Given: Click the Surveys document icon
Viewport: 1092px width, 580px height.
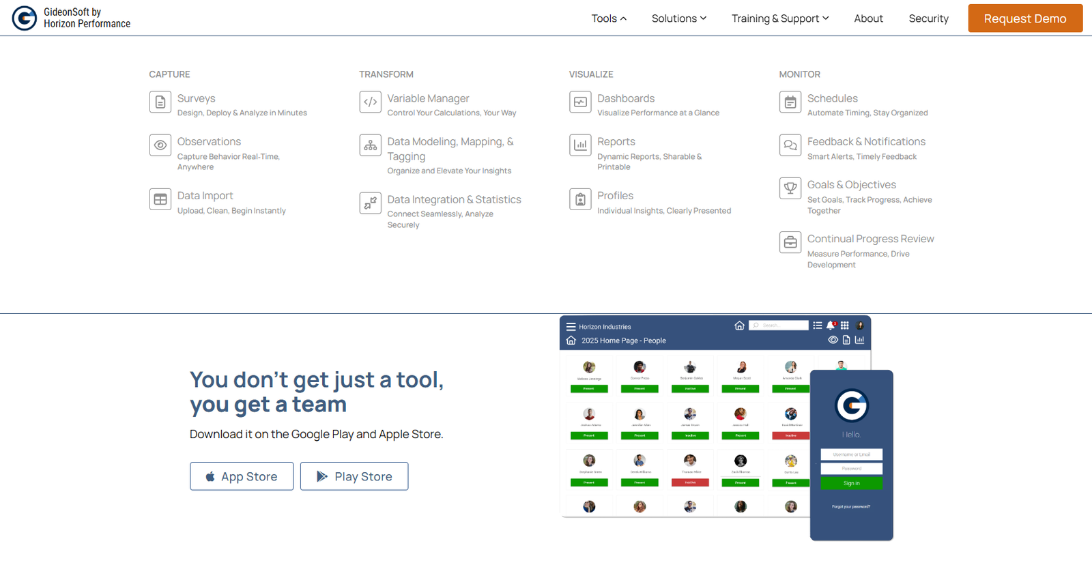Looking at the screenshot, I should tap(160, 102).
